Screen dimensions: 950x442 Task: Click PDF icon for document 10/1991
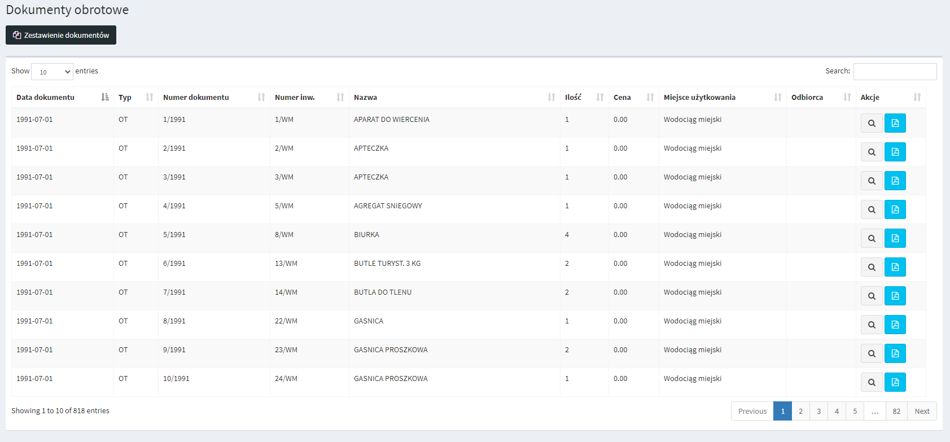895,382
